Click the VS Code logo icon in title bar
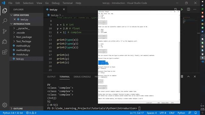This screenshot has width=205, height=115. [x=4, y=3]
